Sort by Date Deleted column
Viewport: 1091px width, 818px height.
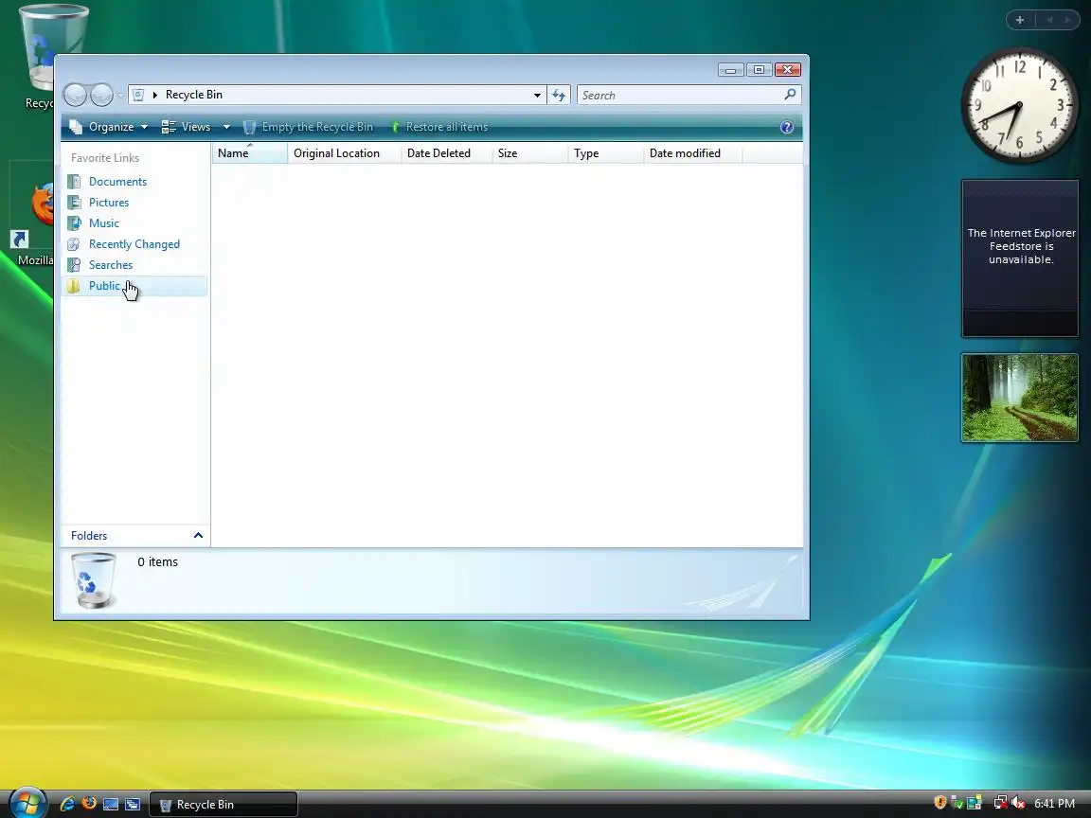coord(447,153)
